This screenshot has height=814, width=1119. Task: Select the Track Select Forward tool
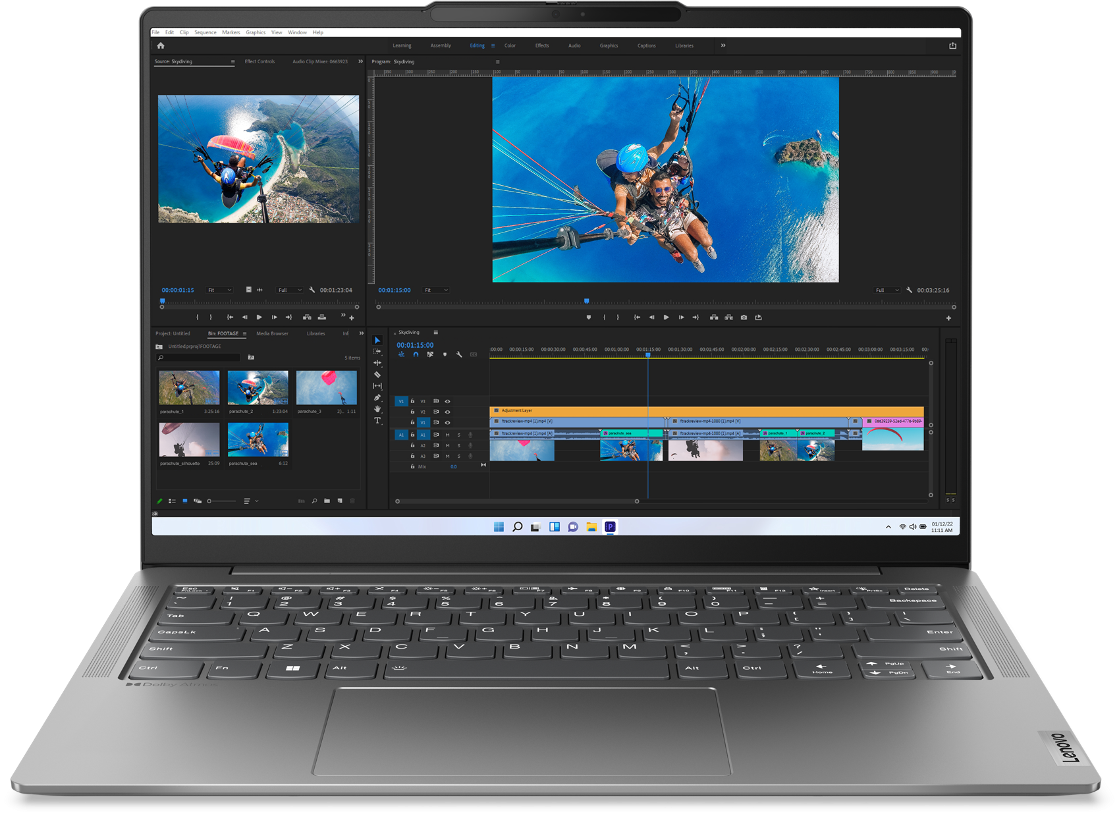377,351
